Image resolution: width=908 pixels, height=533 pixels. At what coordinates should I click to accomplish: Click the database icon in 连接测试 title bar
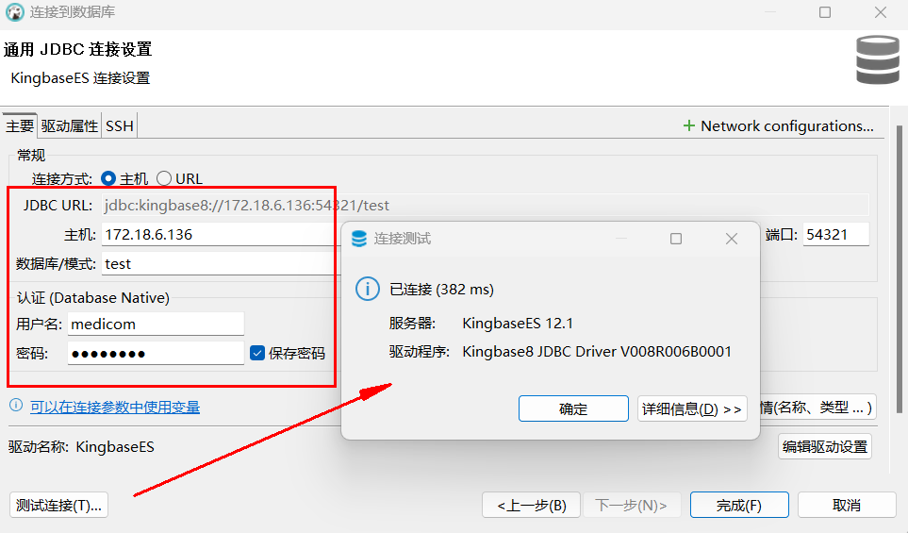click(x=359, y=239)
